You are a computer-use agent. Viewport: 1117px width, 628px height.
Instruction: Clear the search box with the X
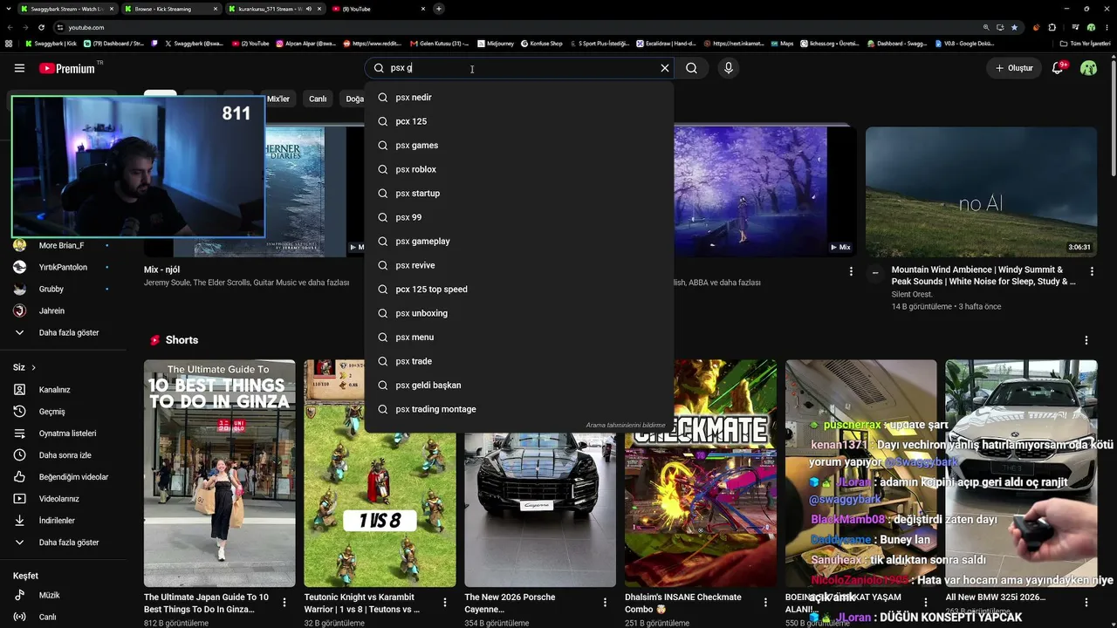pyautogui.click(x=665, y=68)
